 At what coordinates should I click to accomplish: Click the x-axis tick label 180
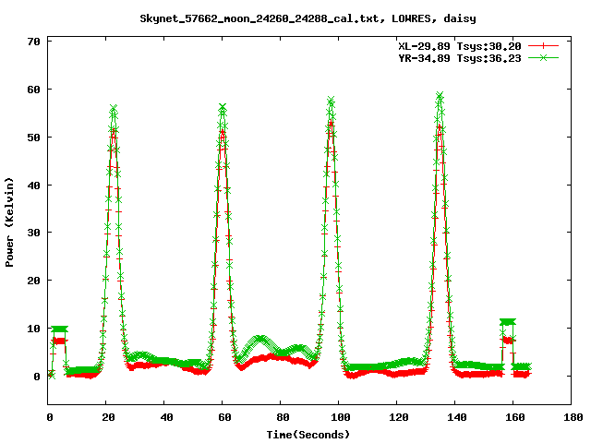pyautogui.click(x=573, y=417)
